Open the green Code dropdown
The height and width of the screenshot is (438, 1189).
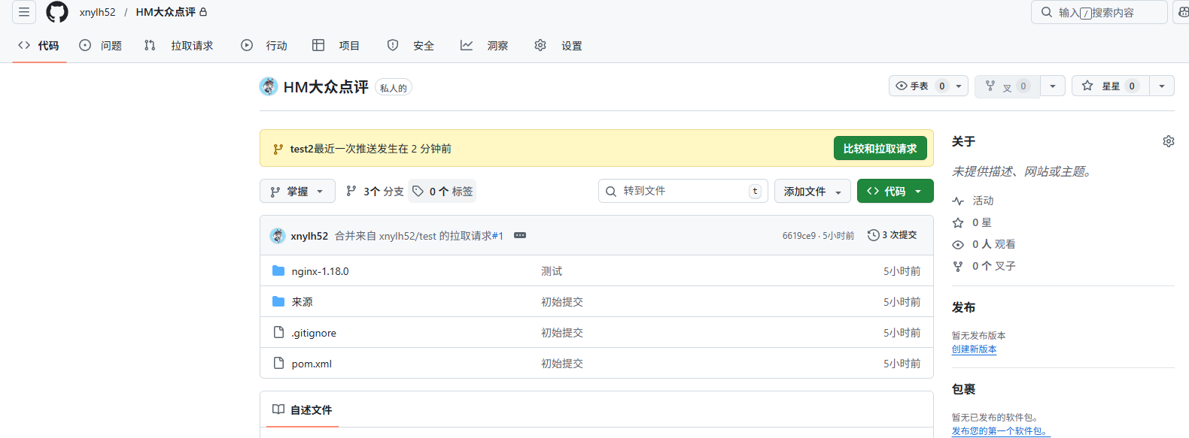click(x=895, y=192)
